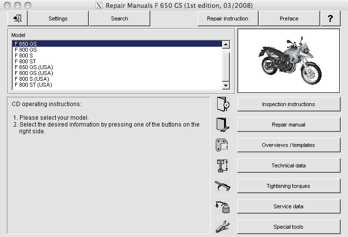348x237 pixels.
Task: Select model F 800 S (USA)
Action: click(117, 79)
